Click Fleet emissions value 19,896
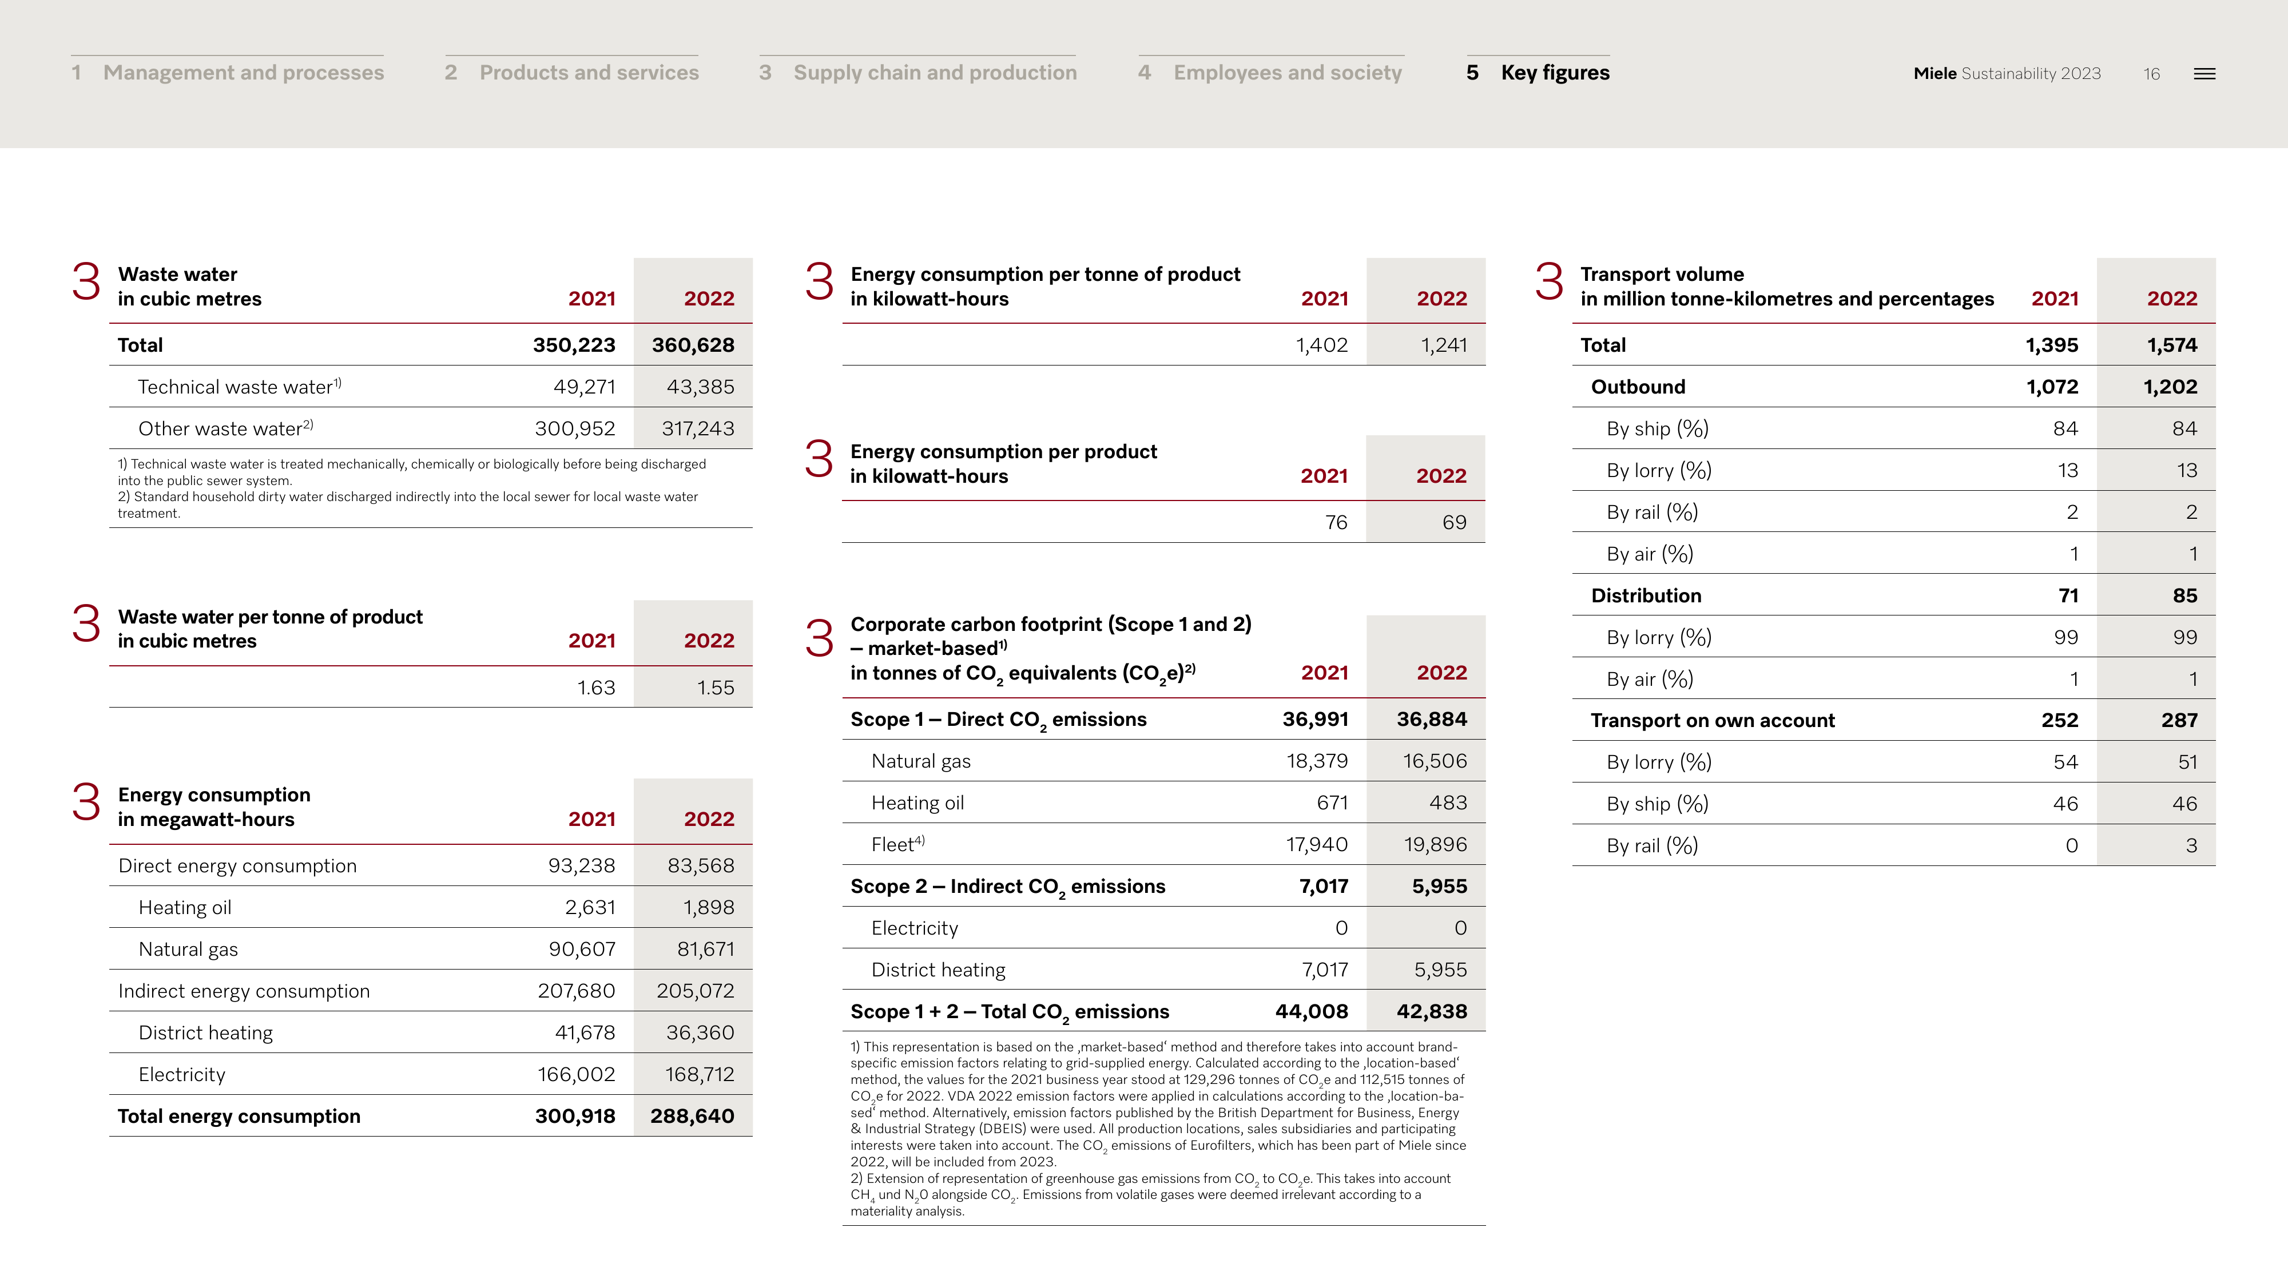This screenshot has width=2288, height=1287. [1435, 845]
